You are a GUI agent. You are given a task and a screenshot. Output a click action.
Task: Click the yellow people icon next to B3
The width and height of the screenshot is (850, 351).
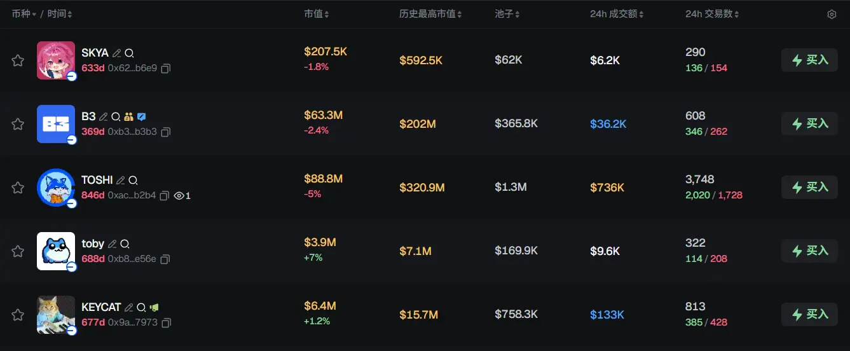(x=128, y=117)
